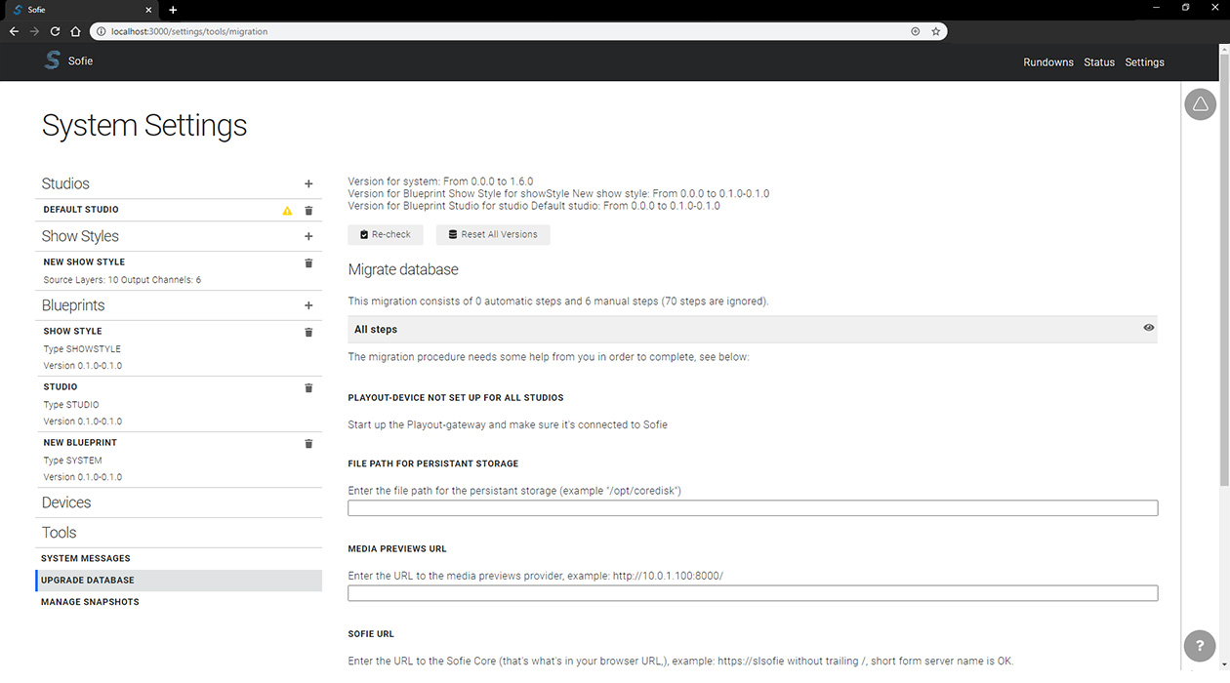Screen dimensions: 1230x683
Task: Select Upgrade Database tool
Action: tap(179, 581)
